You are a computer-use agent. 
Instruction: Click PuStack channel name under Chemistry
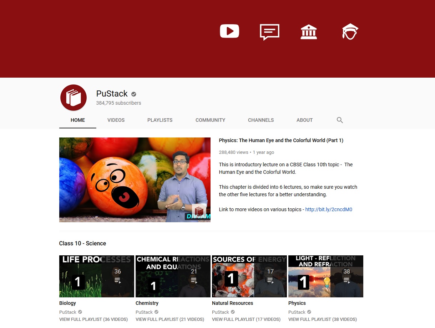144,312
